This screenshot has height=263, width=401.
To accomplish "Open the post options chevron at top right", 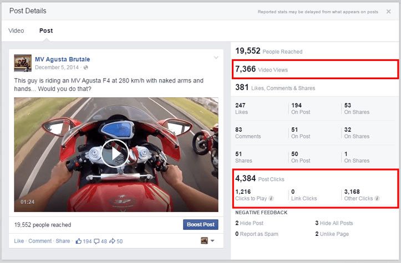I will pos(216,58).
